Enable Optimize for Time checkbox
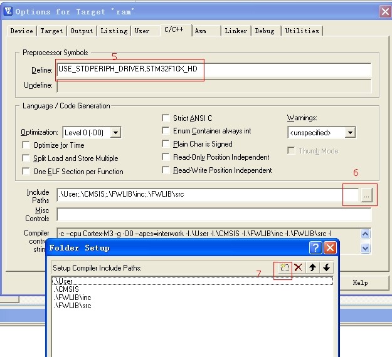The width and height of the screenshot is (392, 357). [26, 145]
